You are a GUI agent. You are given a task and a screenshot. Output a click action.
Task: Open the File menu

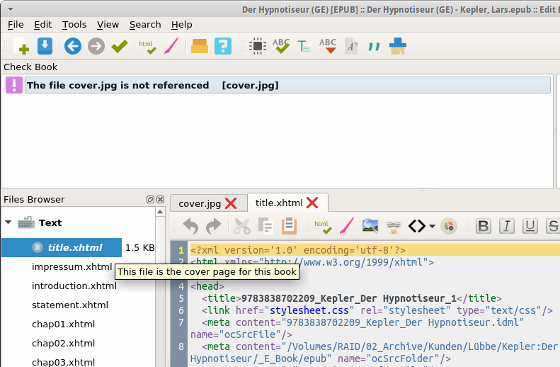[x=16, y=25]
